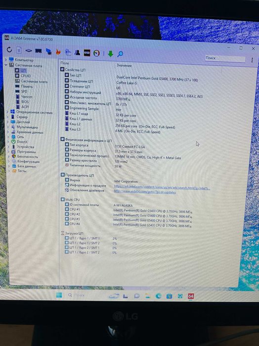Collapse the Системная плата root node arrow

tap(6, 65)
